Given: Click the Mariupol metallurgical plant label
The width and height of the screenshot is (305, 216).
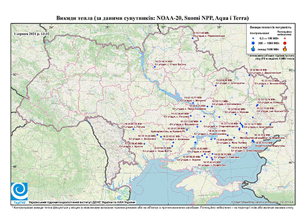Looking at the screenshot, I should click(x=262, y=138).
